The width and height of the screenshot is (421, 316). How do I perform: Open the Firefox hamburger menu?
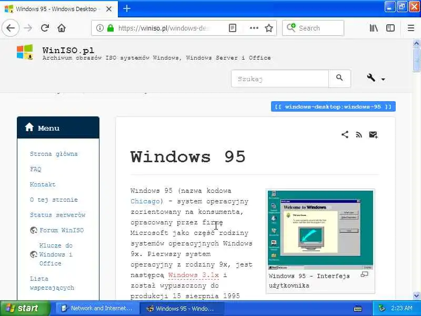tap(411, 28)
